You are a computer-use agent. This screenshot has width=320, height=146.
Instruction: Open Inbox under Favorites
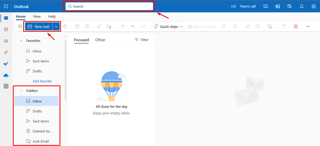click(x=36, y=51)
